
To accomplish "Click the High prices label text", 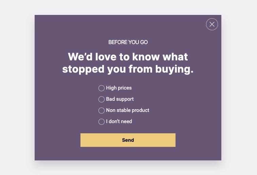I will coord(119,88).
